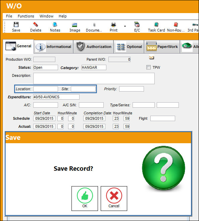Image resolution: width=199 pixels, height=221 pixels.
Task: Open the Non-Routine toolbar icon
Action: coord(176,24)
